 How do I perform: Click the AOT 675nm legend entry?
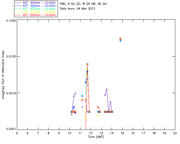click(35, 9)
